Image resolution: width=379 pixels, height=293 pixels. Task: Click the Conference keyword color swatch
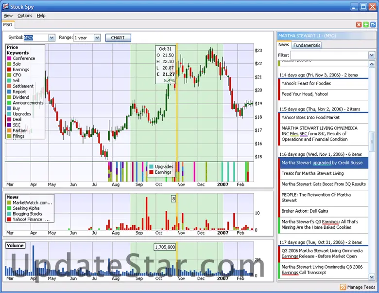point(9,58)
